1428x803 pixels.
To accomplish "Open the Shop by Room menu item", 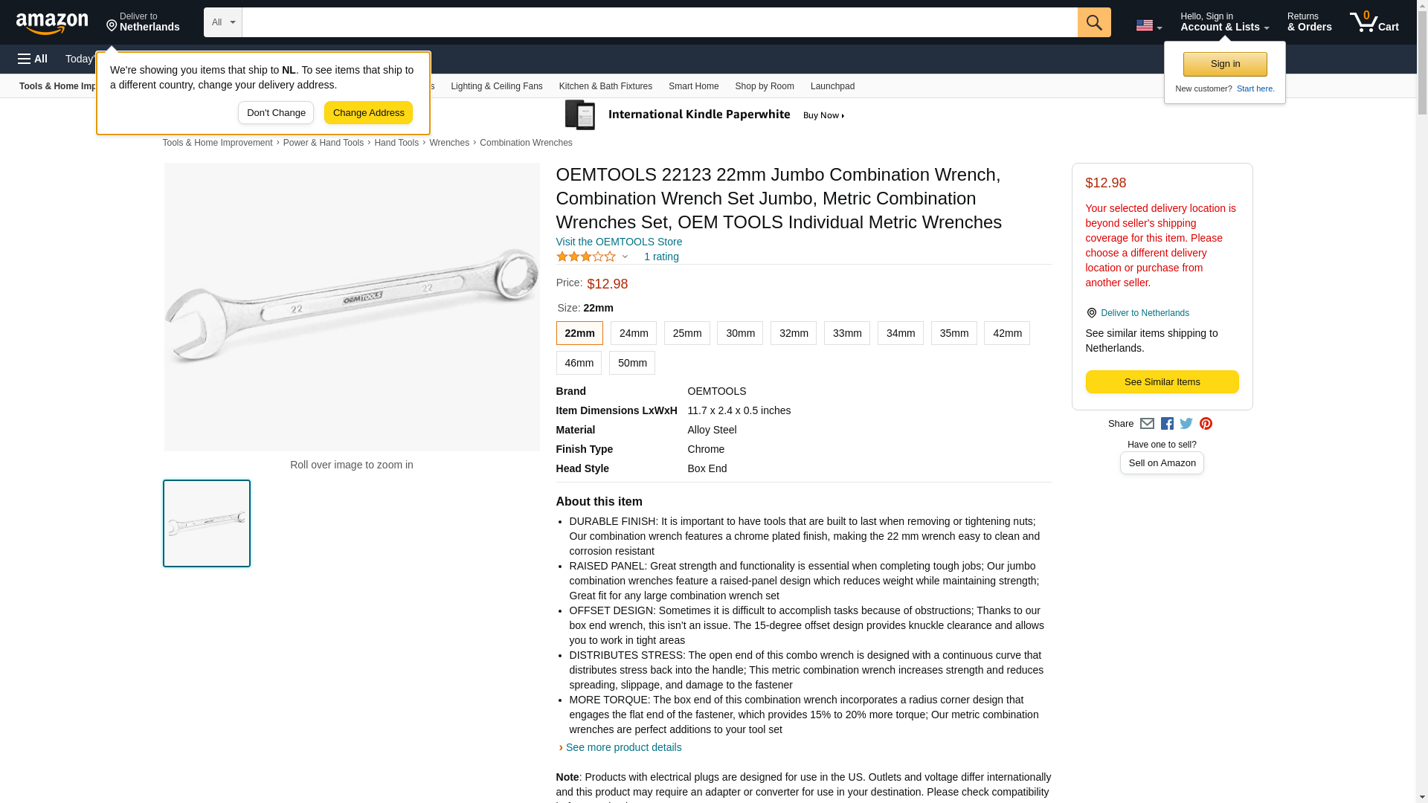I will [765, 86].
